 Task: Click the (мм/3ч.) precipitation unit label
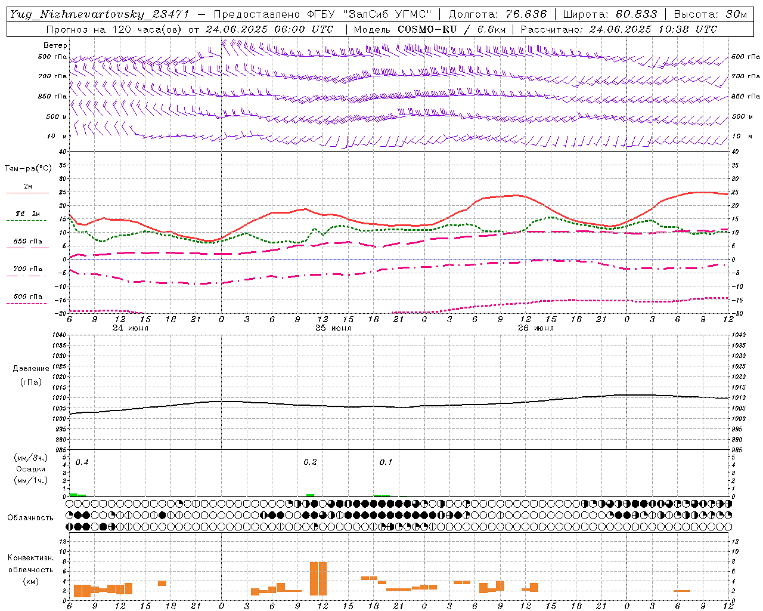31,458
